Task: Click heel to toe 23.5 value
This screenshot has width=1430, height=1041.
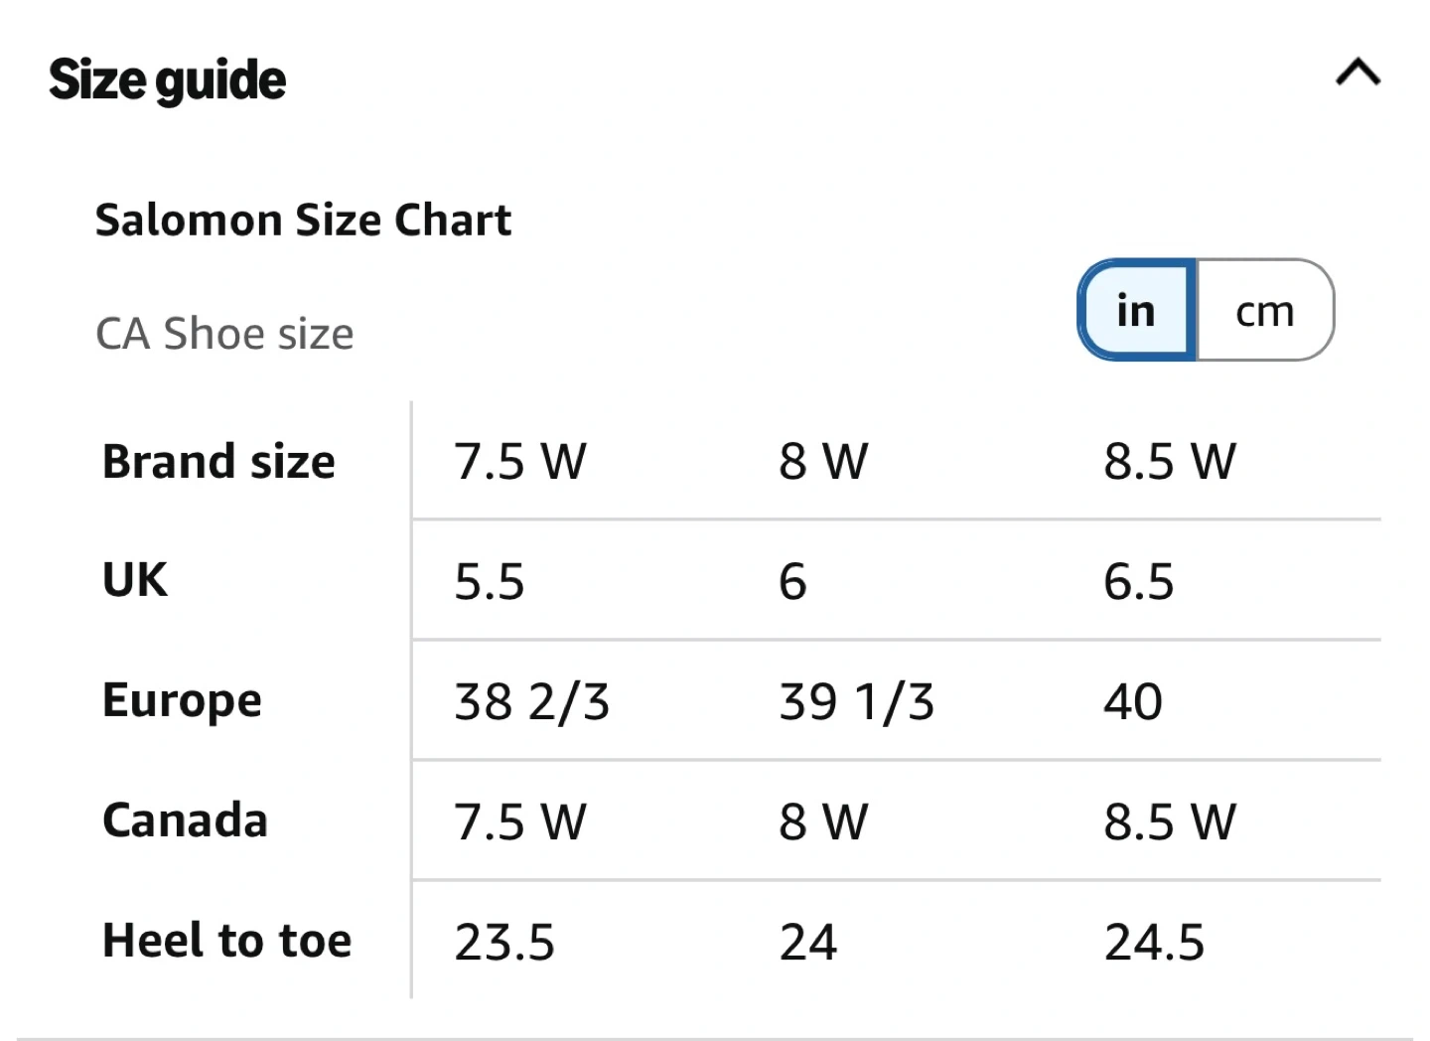Action: click(x=504, y=942)
